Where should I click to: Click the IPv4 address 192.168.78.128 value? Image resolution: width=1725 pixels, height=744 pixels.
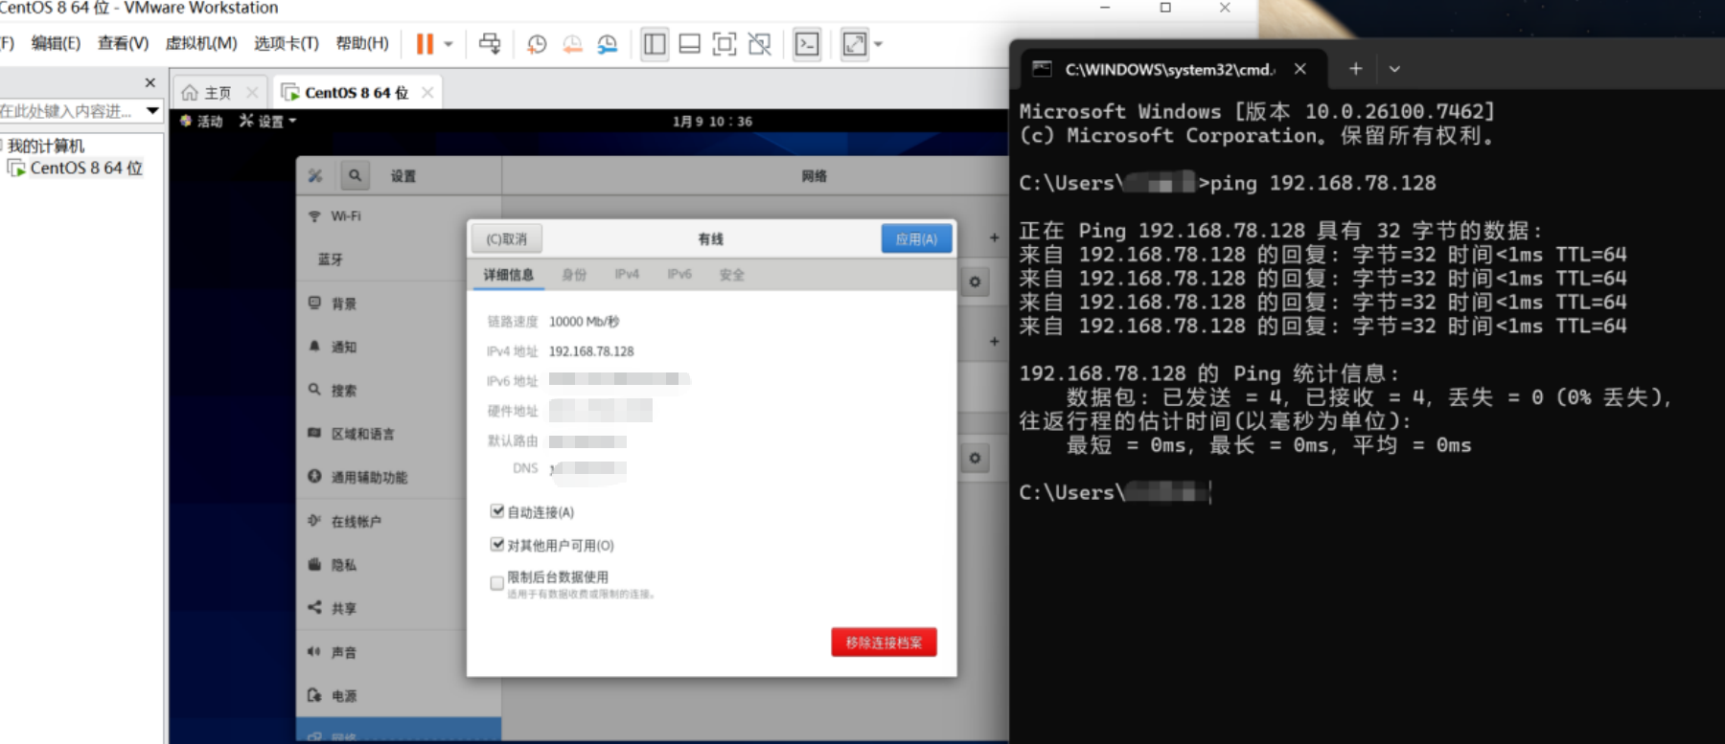tap(591, 351)
